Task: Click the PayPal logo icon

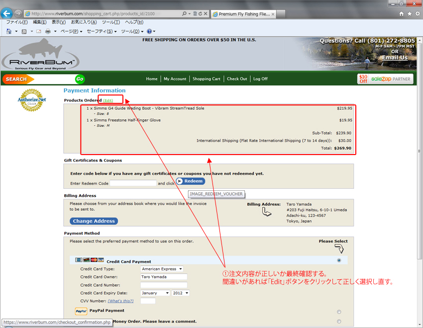Action: coord(81,311)
